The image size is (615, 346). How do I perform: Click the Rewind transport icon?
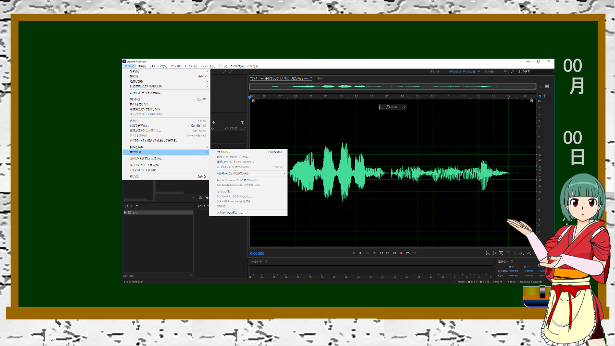click(381, 253)
